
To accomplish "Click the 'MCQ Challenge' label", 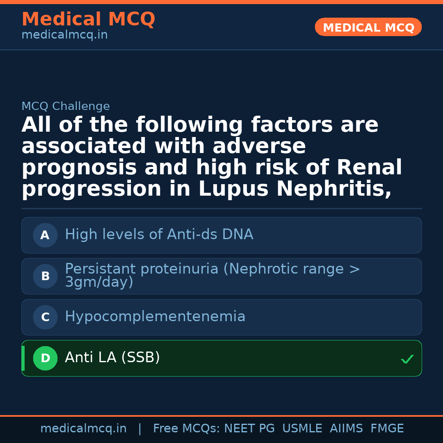I will pyautogui.click(x=66, y=106).
